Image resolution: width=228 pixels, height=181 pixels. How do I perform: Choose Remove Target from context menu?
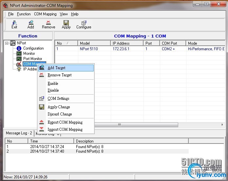point(66,75)
